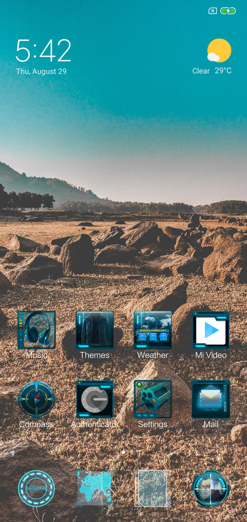
Task: Open the Mail app
Action: (x=211, y=399)
